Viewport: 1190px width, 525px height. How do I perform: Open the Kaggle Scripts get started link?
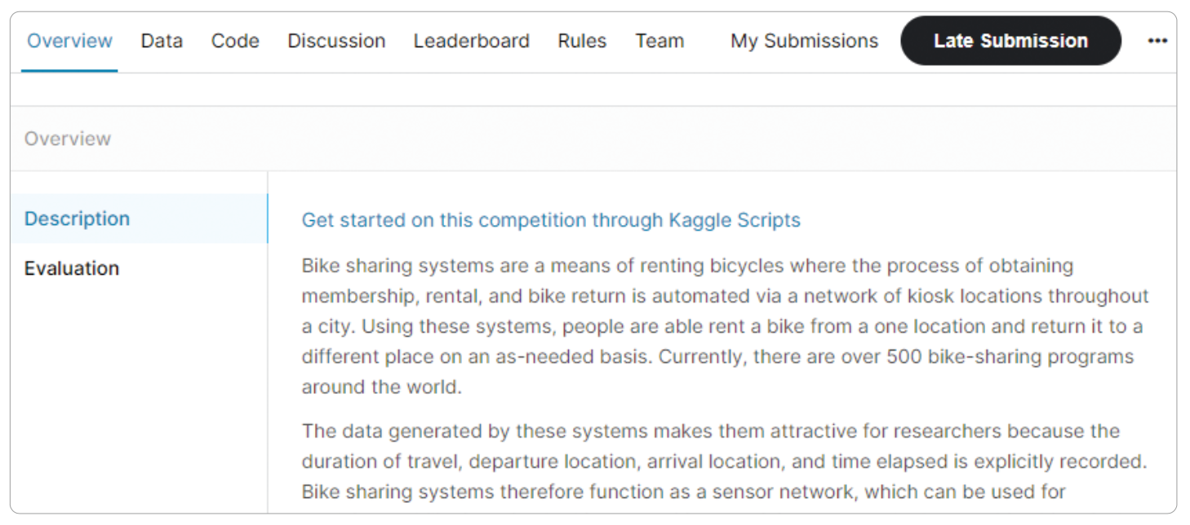pos(551,220)
